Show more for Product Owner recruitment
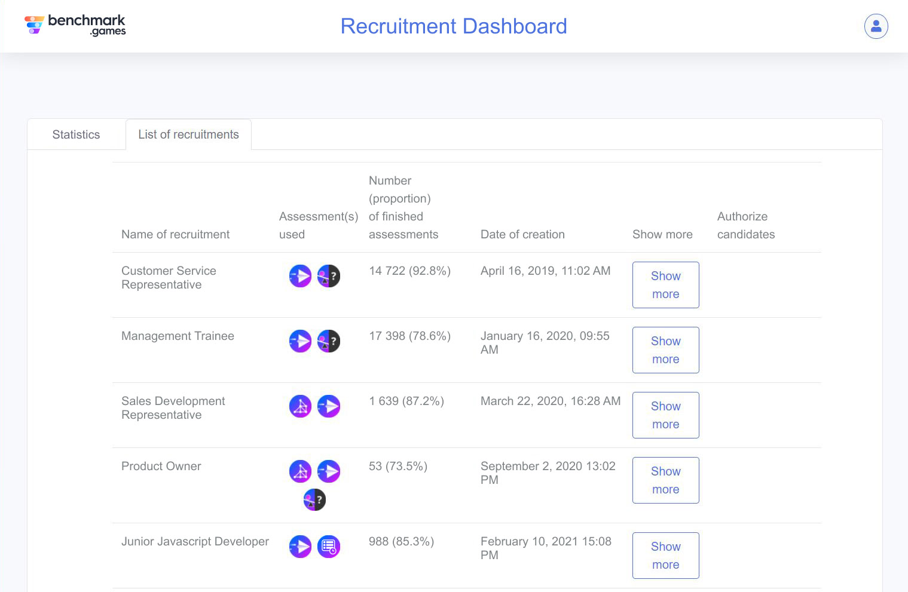This screenshot has width=908, height=592. pos(665,480)
